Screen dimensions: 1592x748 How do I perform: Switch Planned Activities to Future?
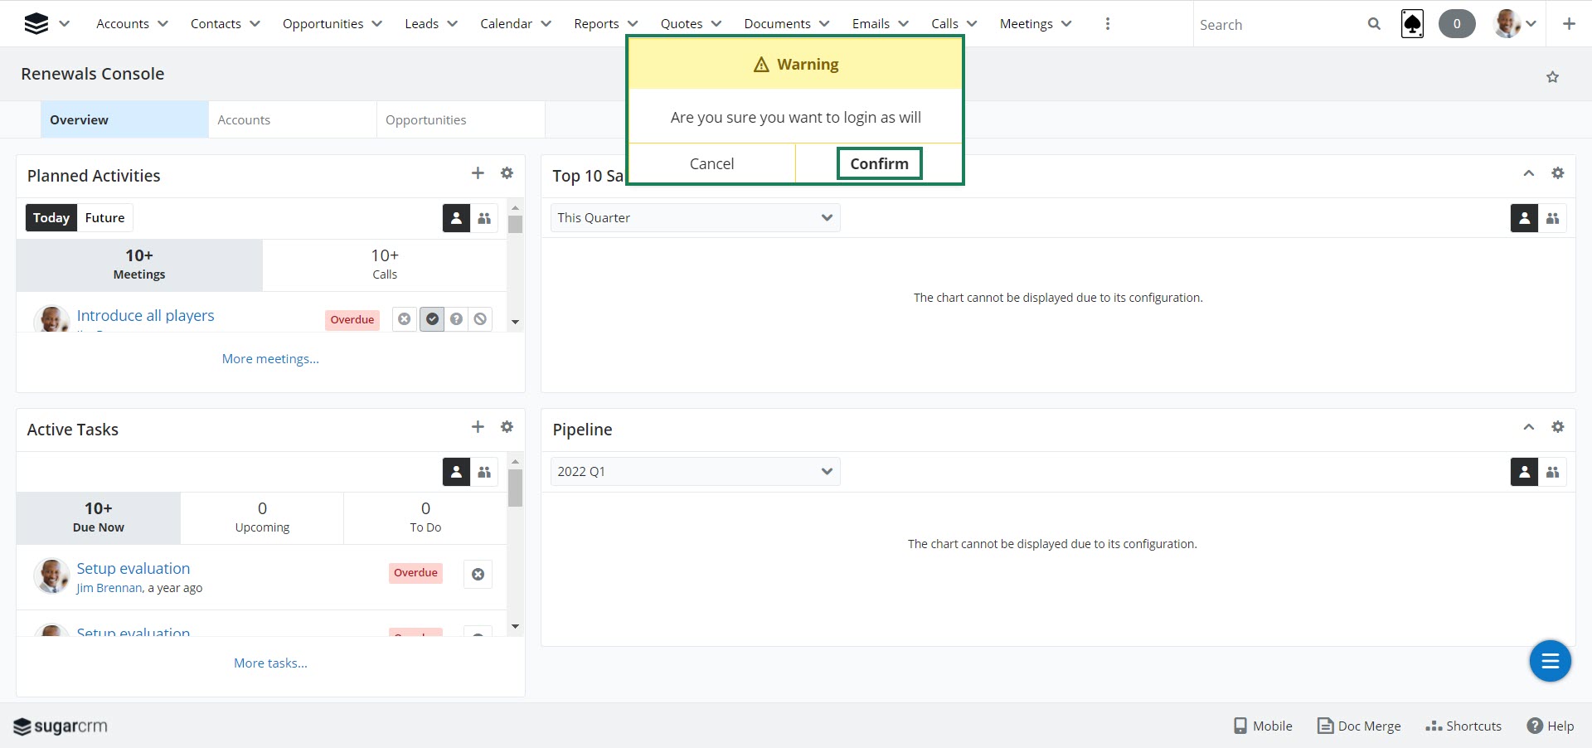(x=104, y=217)
